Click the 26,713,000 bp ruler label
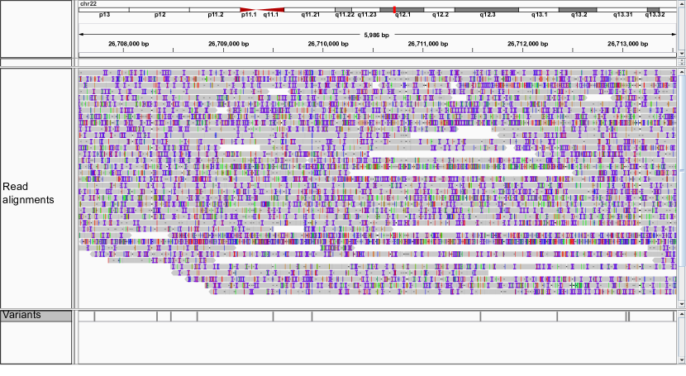 [628, 44]
